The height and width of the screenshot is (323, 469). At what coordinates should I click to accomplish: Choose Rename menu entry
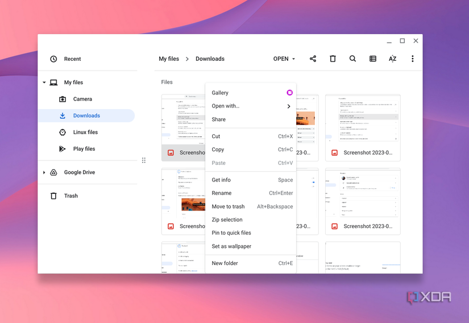point(251,193)
